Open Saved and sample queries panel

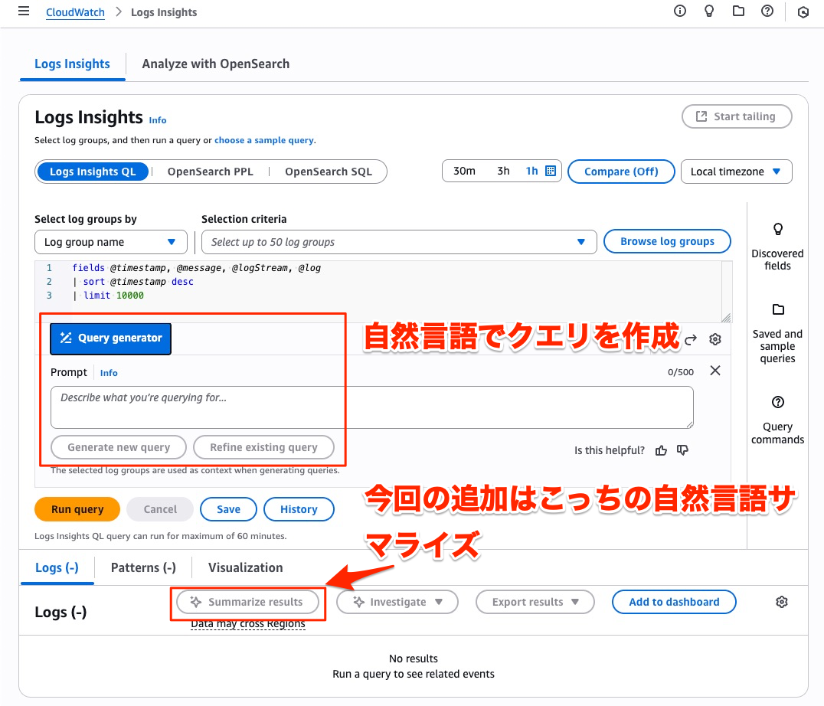(778, 334)
